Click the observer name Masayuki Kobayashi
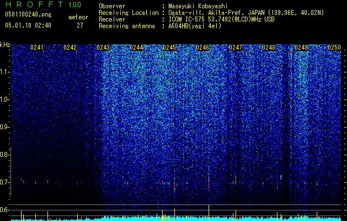The width and height of the screenshot is (347, 221). pyautogui.click(x=198, y=6)
